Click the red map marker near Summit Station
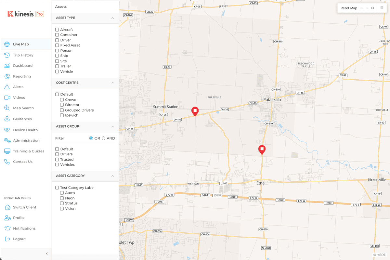The height and width of the screenshot is (260, 390). [195, 111]
